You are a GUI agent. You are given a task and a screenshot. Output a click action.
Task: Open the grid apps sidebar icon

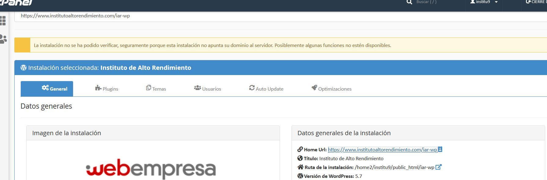click(x=3, y=20)
